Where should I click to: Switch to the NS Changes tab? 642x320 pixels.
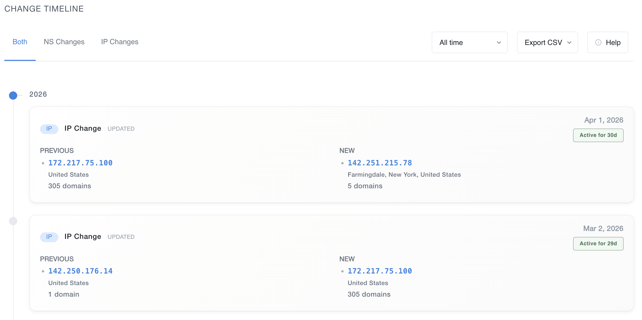click(x=64, y=42)
